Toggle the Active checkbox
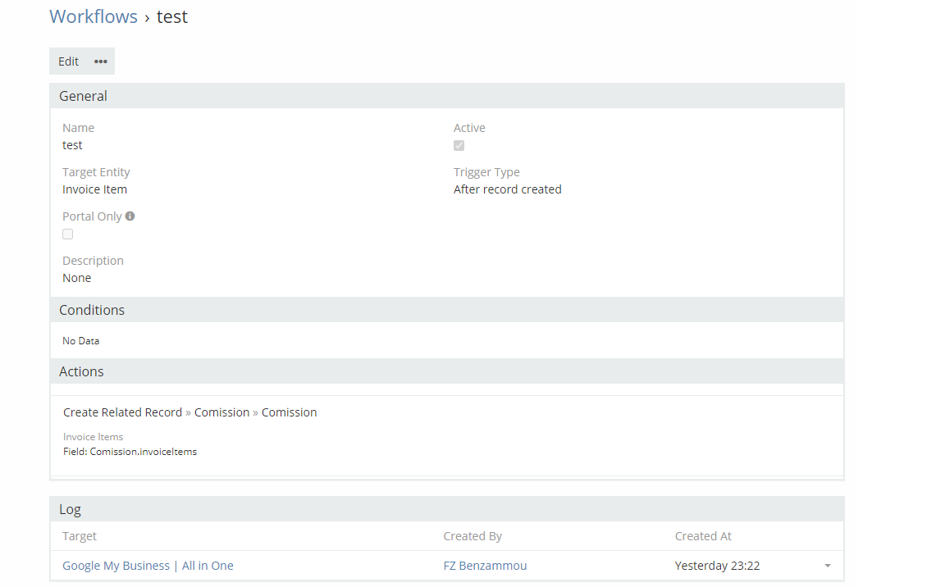 point(459,145)
